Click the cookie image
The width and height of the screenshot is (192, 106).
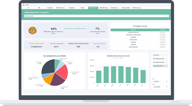(33, 30)
